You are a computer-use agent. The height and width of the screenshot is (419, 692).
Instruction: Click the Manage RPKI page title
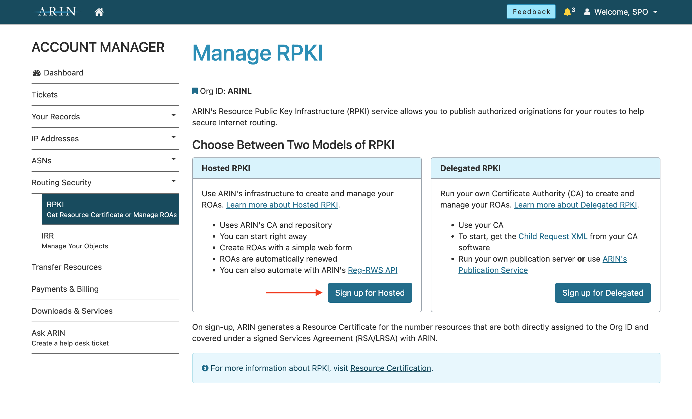(258, 53)
